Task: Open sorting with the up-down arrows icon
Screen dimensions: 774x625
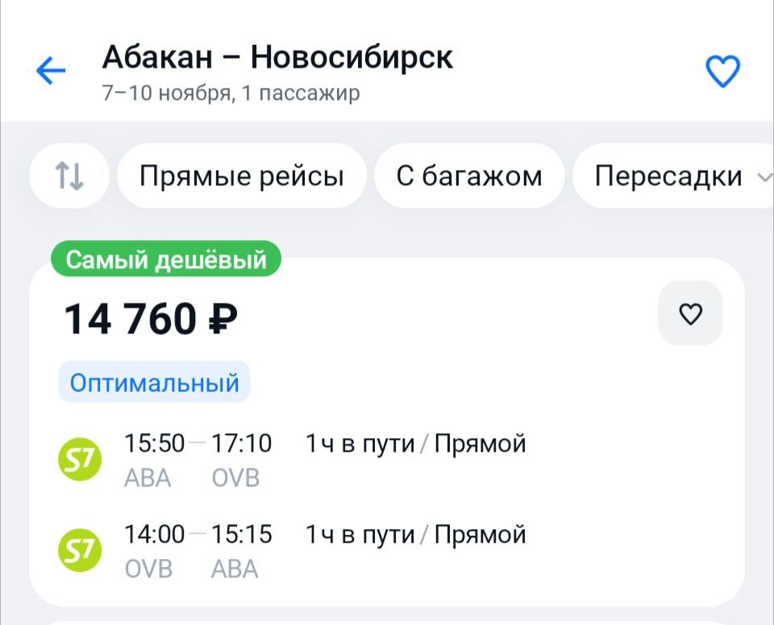Action: point(69,176)
